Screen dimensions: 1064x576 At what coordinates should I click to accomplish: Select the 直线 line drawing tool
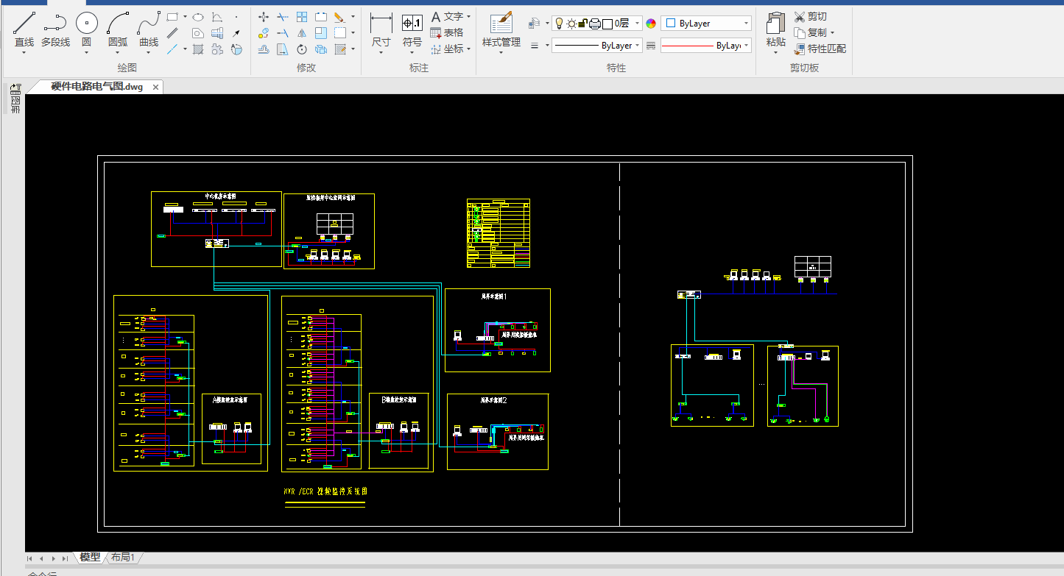24,30
